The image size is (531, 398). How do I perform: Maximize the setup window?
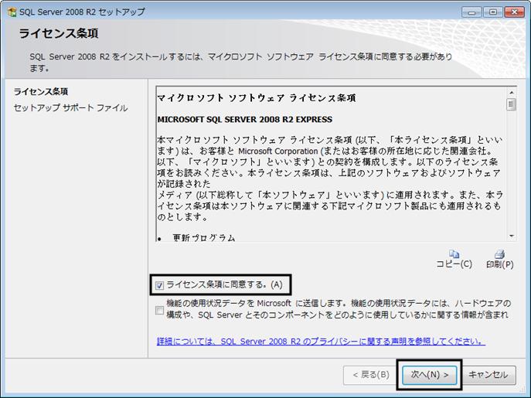click(x=493, y=12)
